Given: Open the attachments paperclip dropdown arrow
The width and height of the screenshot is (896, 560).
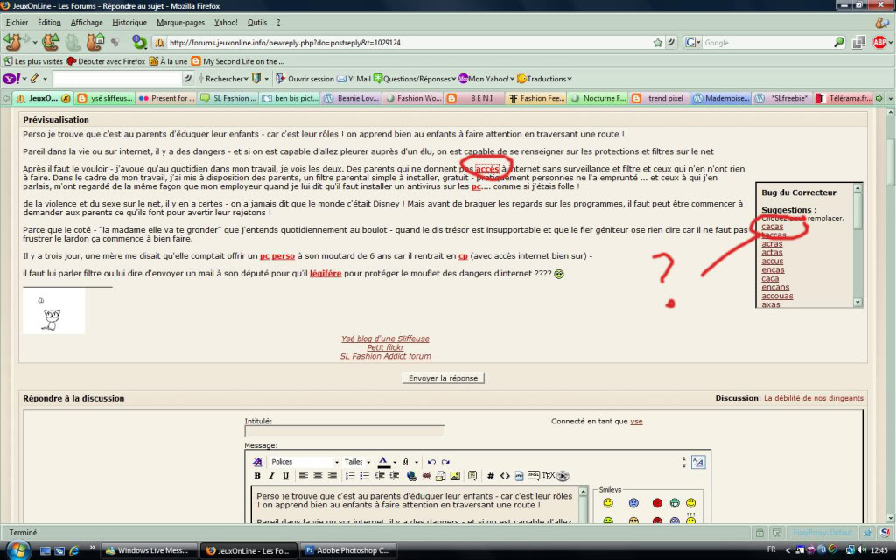Looking at the screenshot, I should 416,462.
